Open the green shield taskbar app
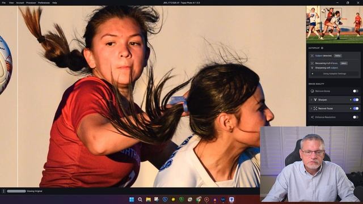This screenshot has height=204, width=363. [x=181, y=199]
